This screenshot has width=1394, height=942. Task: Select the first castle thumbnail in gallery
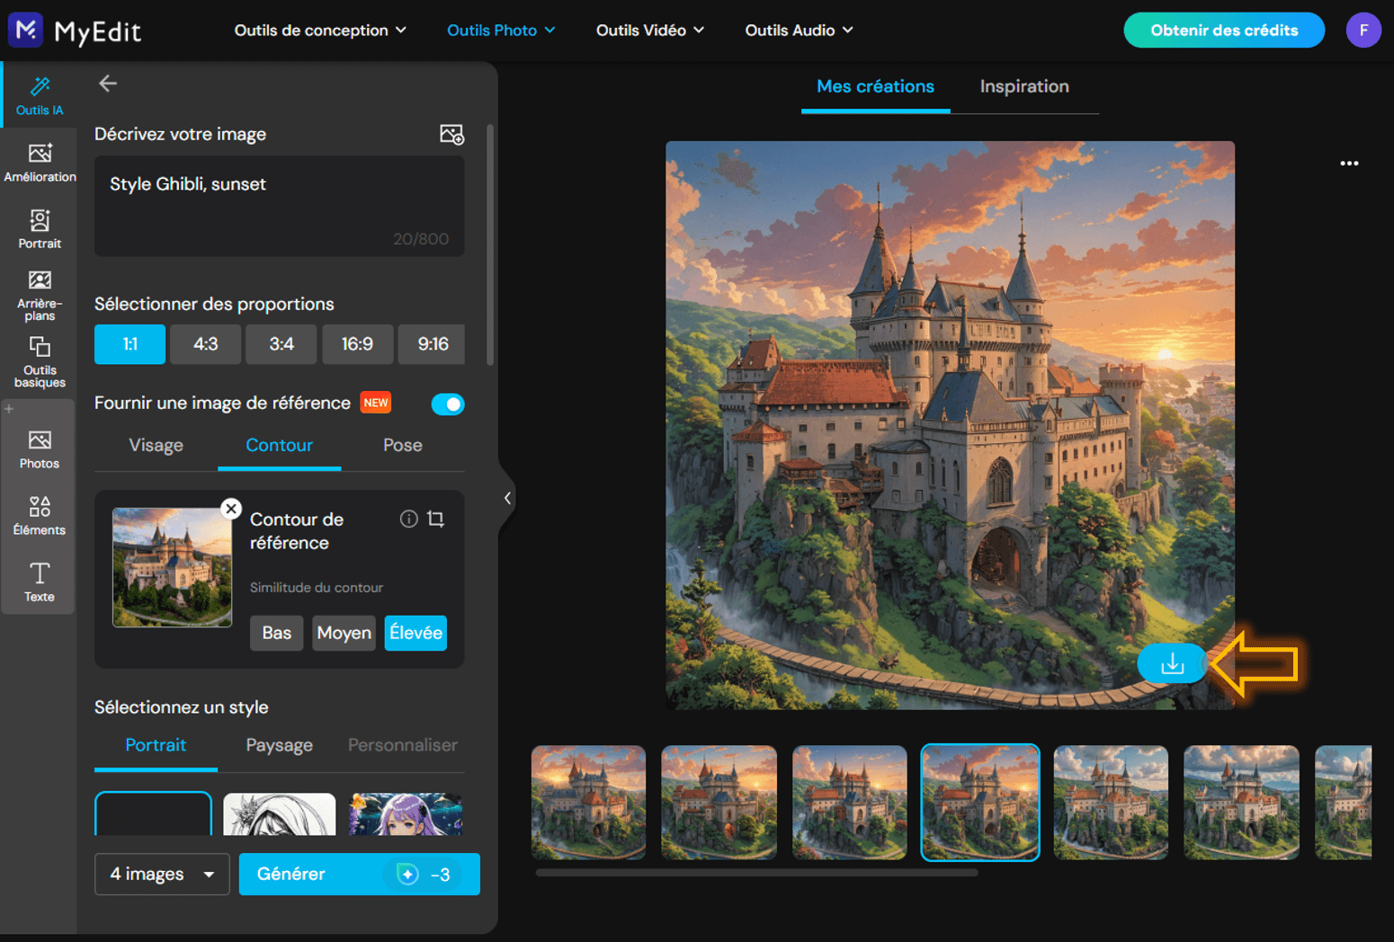coord(588,803)
